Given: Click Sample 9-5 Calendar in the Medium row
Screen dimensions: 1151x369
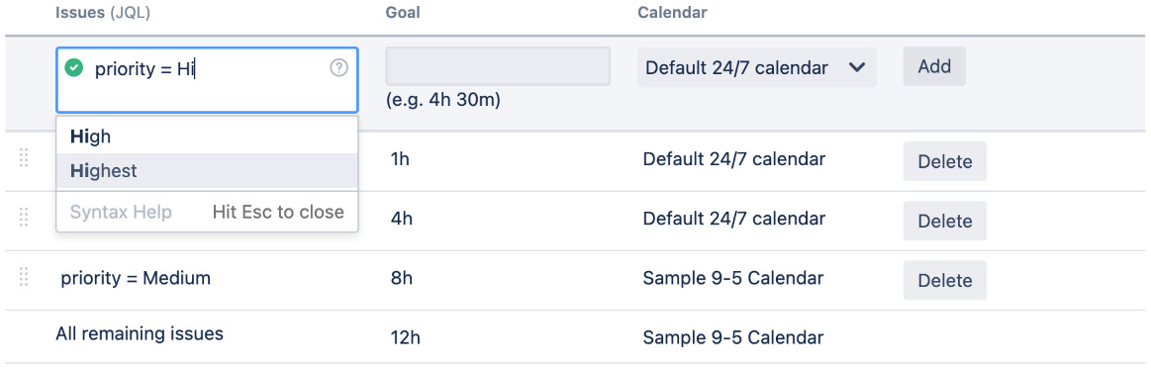Looking at the screenshot, I should 732,279.
